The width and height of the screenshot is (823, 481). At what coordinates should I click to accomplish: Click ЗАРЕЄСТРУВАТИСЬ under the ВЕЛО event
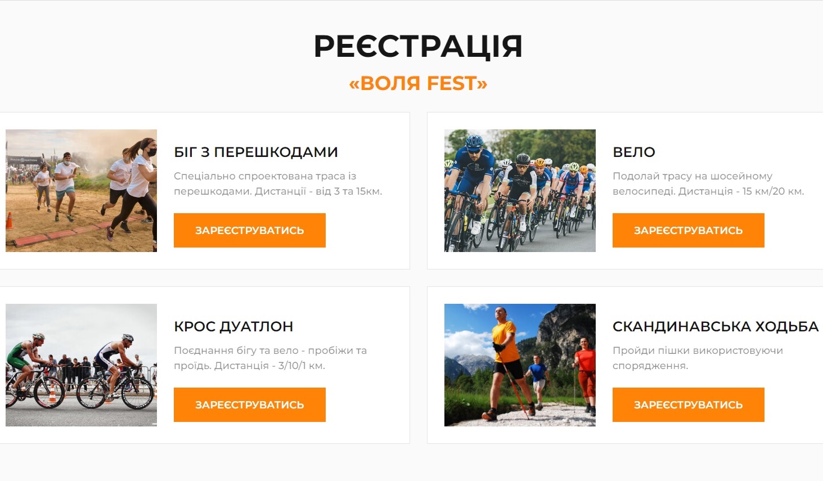coord(688,230)
